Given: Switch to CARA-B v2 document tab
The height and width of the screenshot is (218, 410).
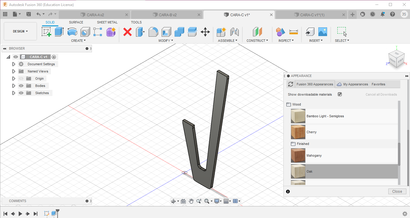Looking at the screenshot, I should [167, 15].
